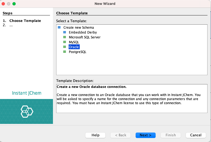
Task: Choose the PostgreSQL template label
Action: click(x=78, y=52)
